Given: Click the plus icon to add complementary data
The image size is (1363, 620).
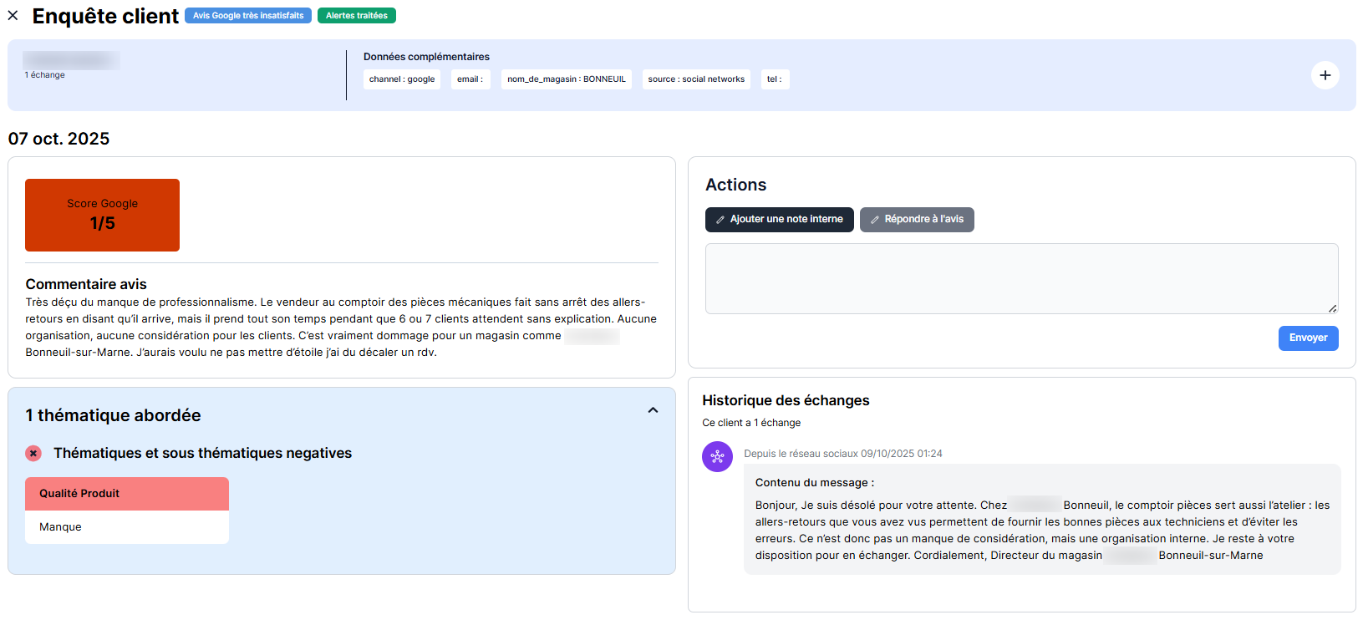Looking at the screenshot, I should click(x=1325, y=75).
